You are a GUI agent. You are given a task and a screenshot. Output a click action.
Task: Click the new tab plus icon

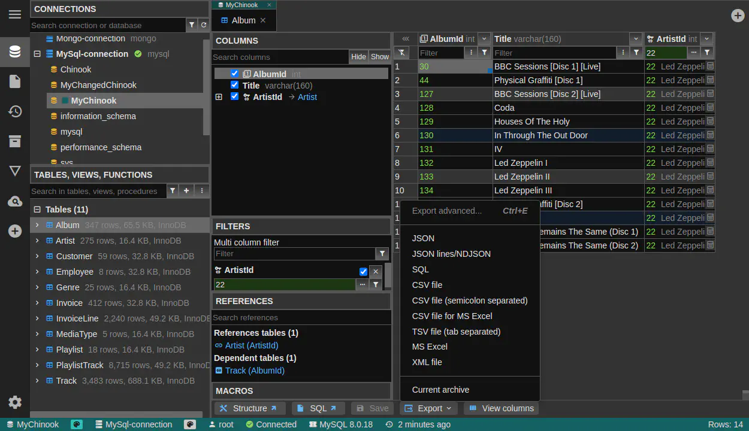coord(738,16)
